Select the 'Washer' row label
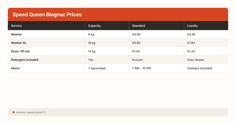The height and width of the screenshot is (124, 236). [x=17, y=34]
